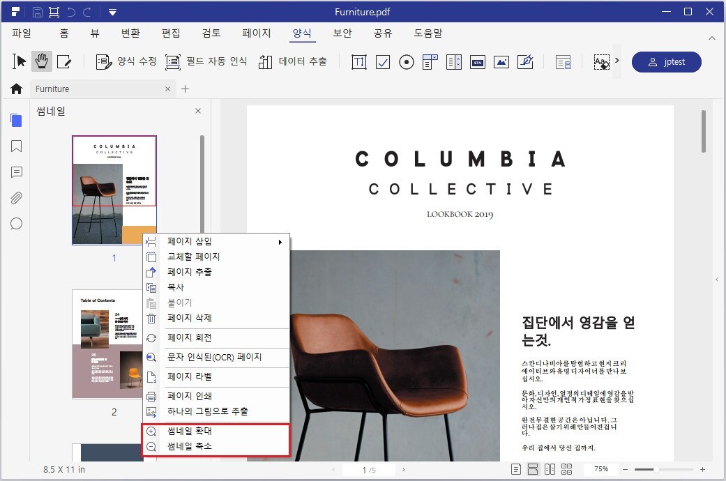Expand more toolbar tools arrow
The height and width of the screenshot is (481, 726).
(617, 60)
